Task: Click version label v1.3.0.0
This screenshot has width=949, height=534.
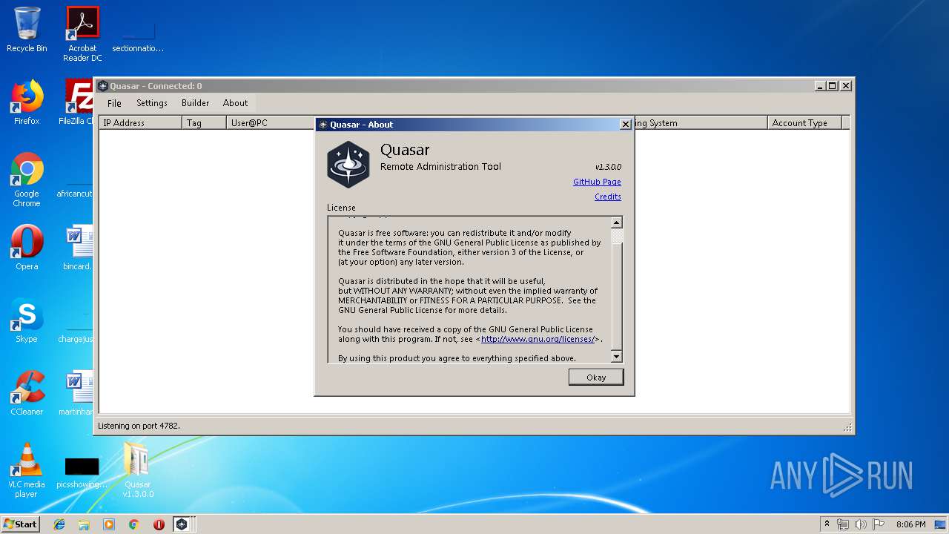Action: [608, 167]
